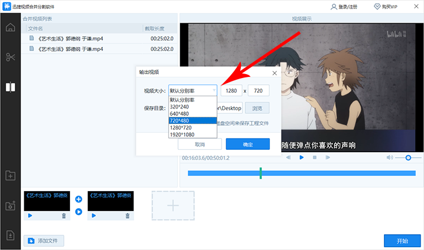Click the login/register link text
The height and width of the screenshot is (250, 424).
click(x=348, y=7)
